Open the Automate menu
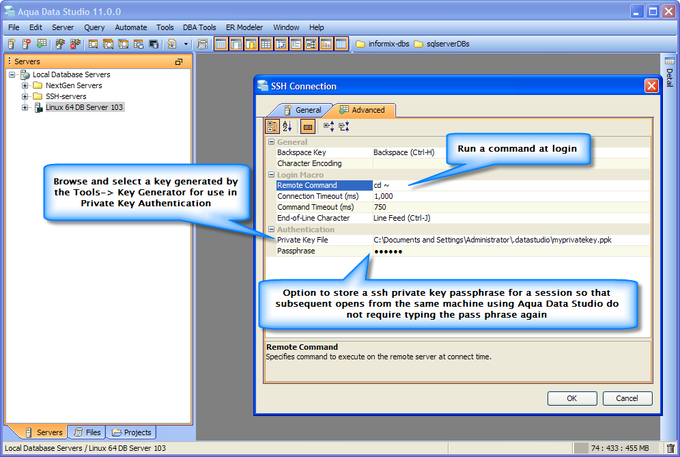 (x=131, y=27)
